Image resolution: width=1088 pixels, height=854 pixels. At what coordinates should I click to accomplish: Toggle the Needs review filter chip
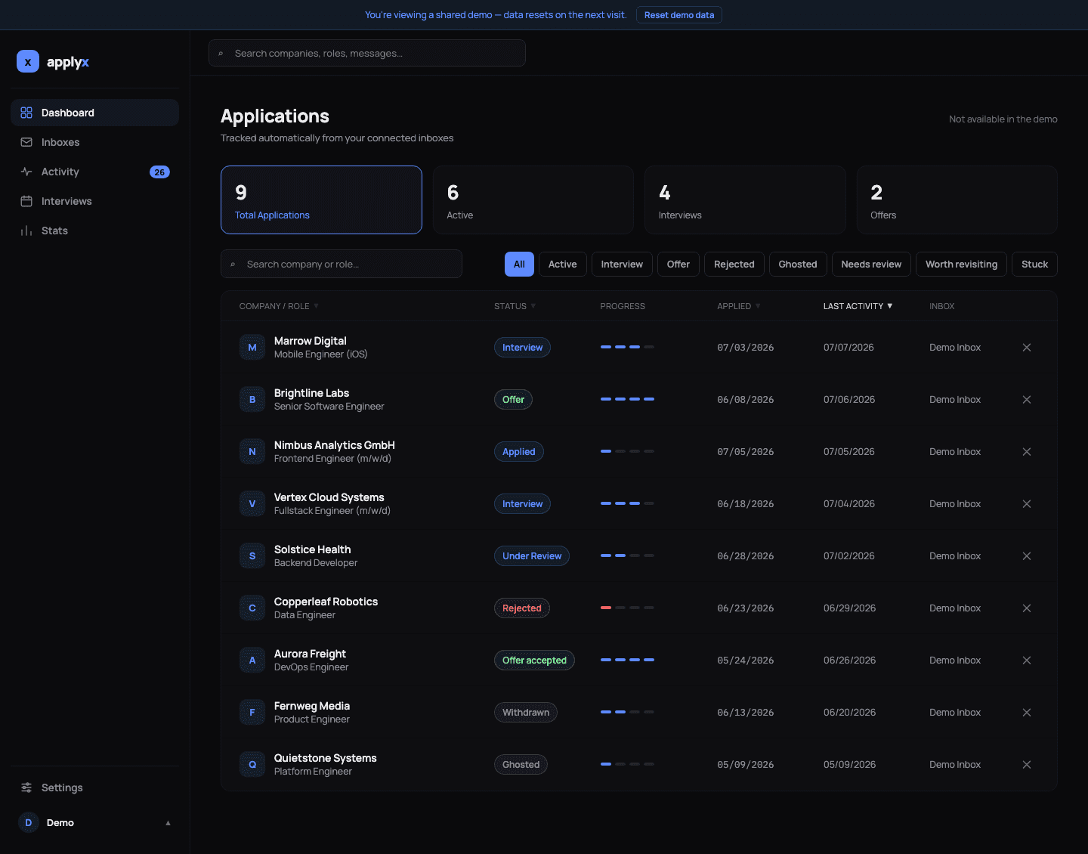(871, 265)
